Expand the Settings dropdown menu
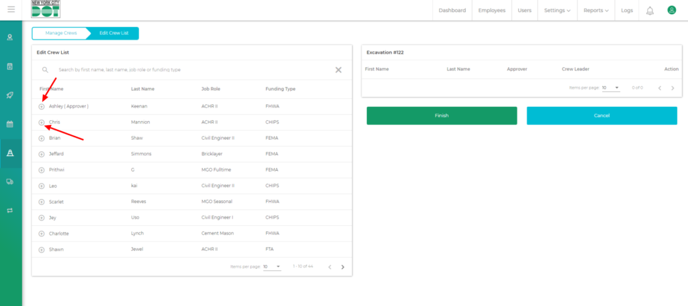Viewport: 688px width, 306px height. point(557,11)
